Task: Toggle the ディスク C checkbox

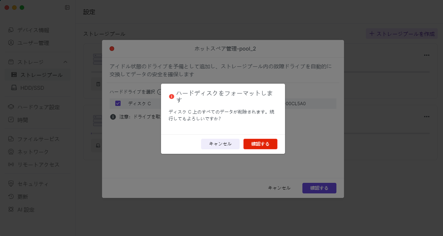Action: pos(118,103)
